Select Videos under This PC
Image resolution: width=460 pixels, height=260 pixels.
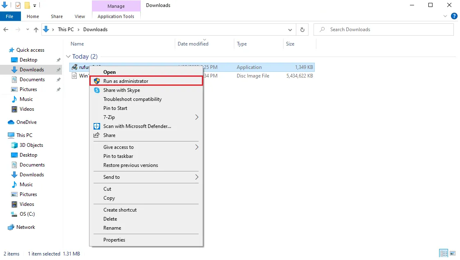tap(27, 204)
